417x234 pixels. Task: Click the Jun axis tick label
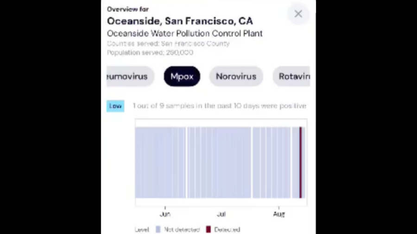click(x=165, y=214)
